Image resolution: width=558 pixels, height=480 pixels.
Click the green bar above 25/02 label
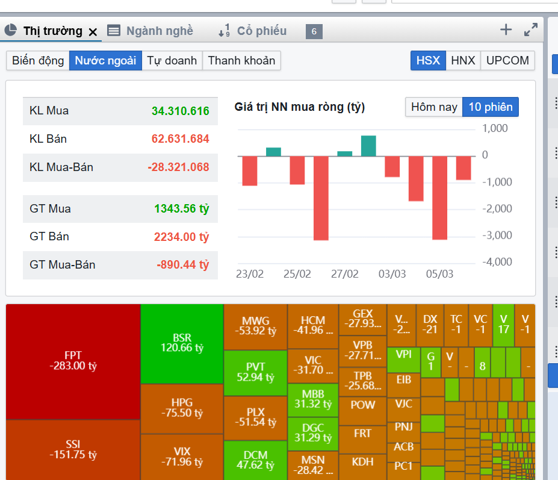pos(273,152)
